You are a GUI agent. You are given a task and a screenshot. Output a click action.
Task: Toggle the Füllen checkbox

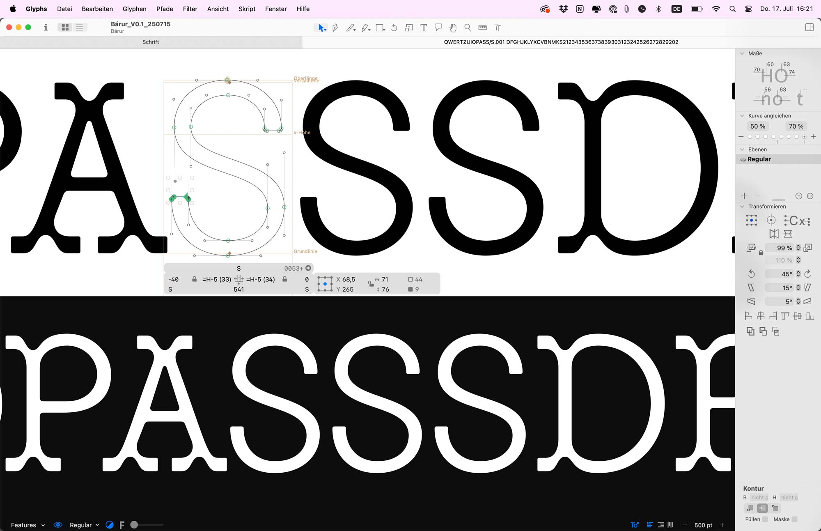pyautogui.click(x=765, y=519)
